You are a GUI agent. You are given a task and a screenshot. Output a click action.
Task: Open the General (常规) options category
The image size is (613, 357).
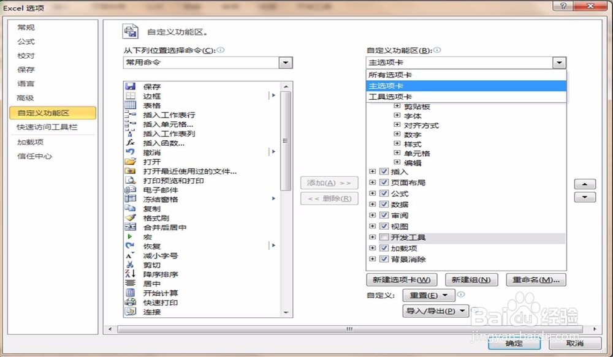26,28
